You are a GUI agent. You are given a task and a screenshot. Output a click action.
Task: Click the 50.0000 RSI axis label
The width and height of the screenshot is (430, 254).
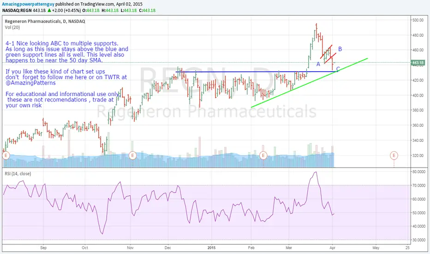[419, 213]
